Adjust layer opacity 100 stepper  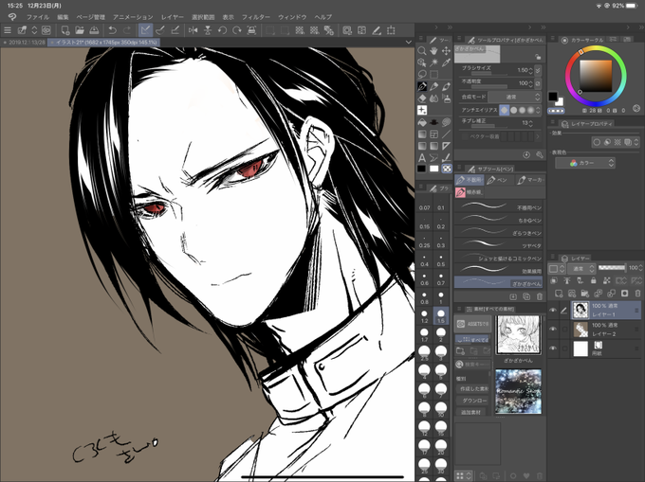(x=640, y=268)
